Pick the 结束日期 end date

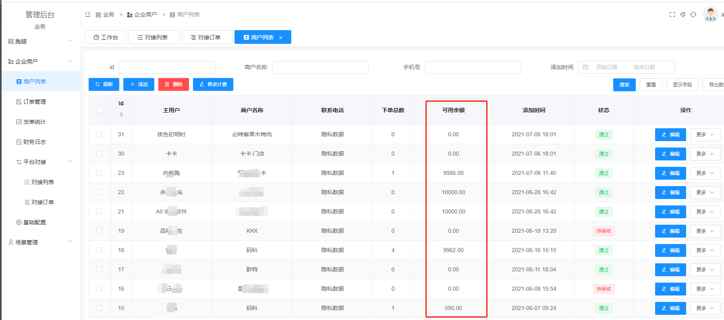click(644, 67)
